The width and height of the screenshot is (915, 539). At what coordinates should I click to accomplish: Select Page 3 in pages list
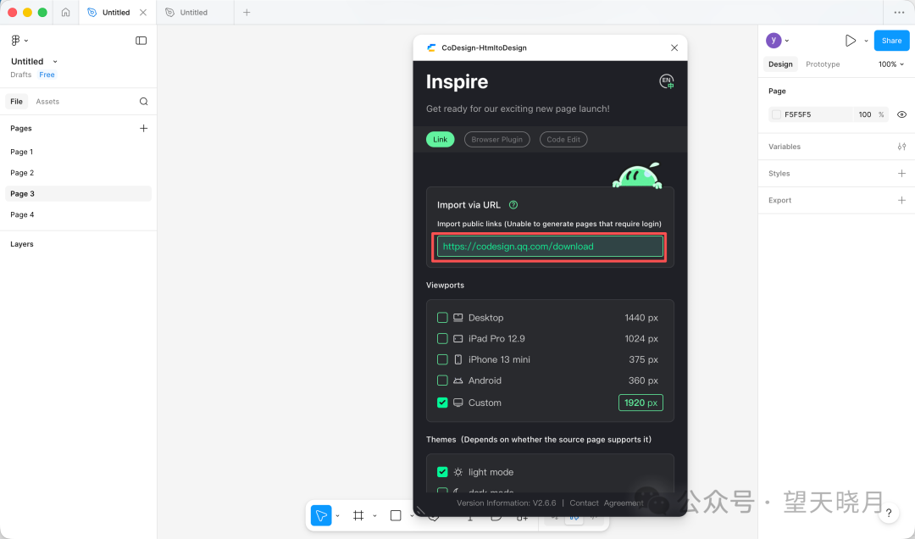78,194
